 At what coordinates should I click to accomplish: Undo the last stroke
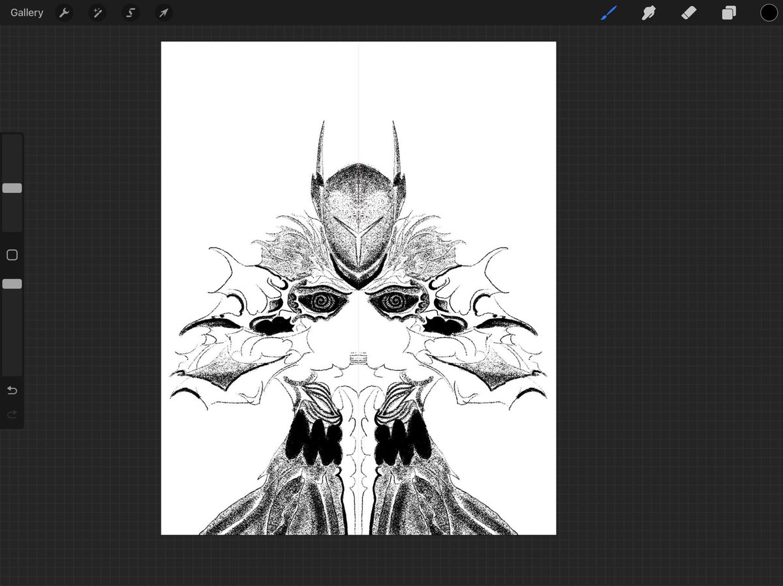point(12,390)
